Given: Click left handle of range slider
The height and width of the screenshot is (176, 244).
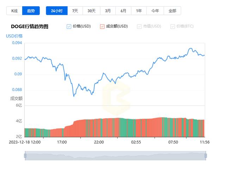Looking at the screenshot, I should tap(25, 155).
